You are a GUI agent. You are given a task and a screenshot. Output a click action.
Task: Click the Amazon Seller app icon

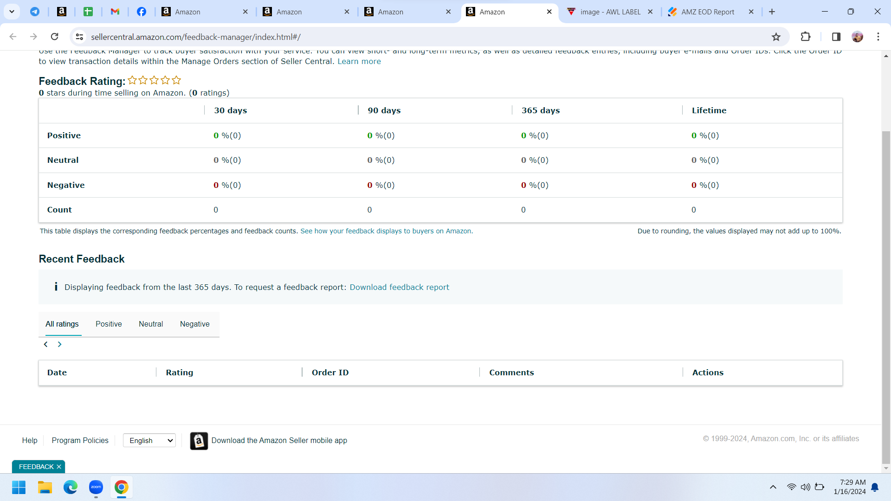[x=199, y=441]
